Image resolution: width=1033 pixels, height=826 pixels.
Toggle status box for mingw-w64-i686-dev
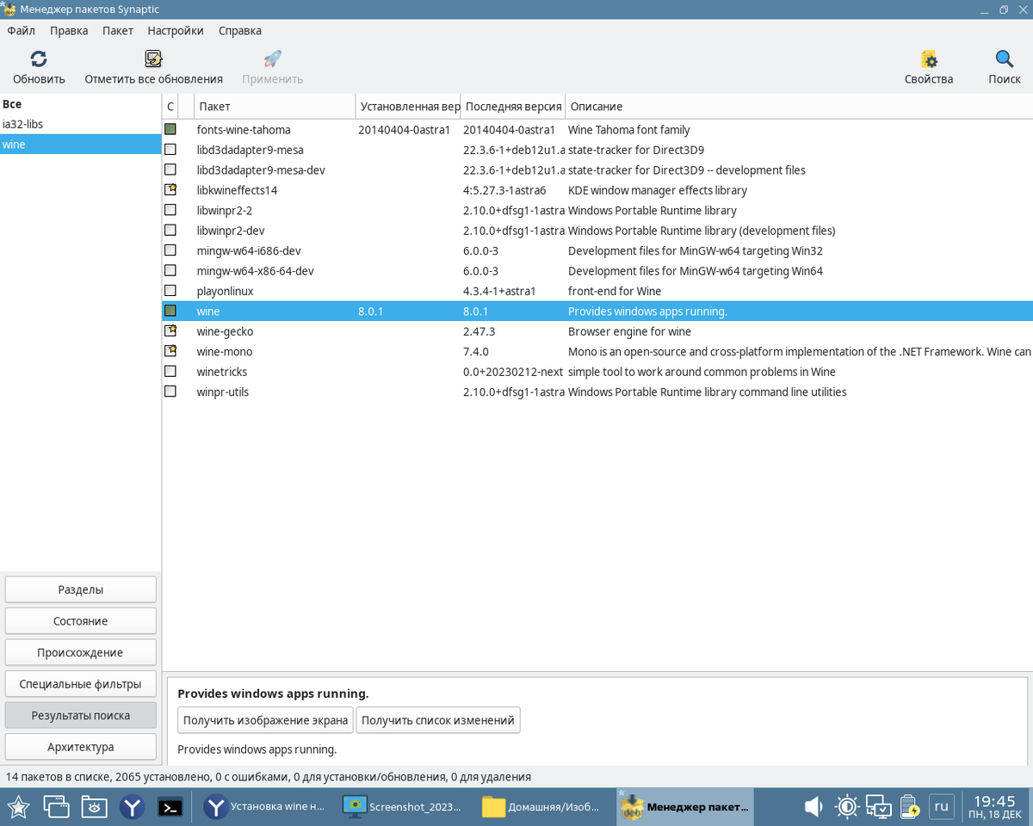click(x=170, y=250)
